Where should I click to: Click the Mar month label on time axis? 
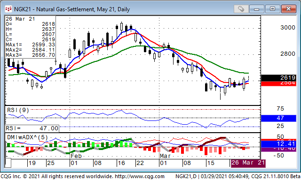(x=165, y=156)
